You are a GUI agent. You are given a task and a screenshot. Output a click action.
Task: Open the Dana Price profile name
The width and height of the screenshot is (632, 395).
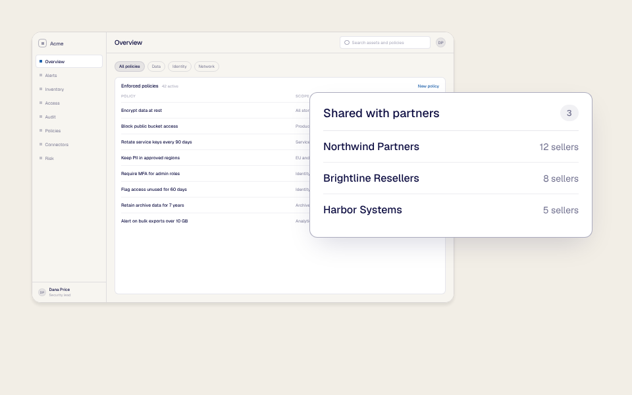click(59, 290)
